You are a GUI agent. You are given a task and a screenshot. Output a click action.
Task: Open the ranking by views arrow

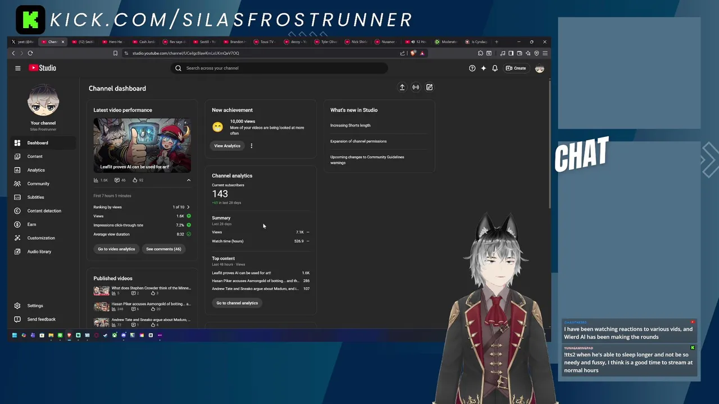pyautogui.click(x=188, y=207)
